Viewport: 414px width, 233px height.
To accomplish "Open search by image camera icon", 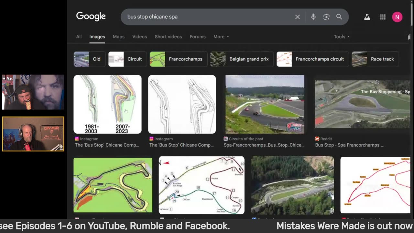I will 326,17.
